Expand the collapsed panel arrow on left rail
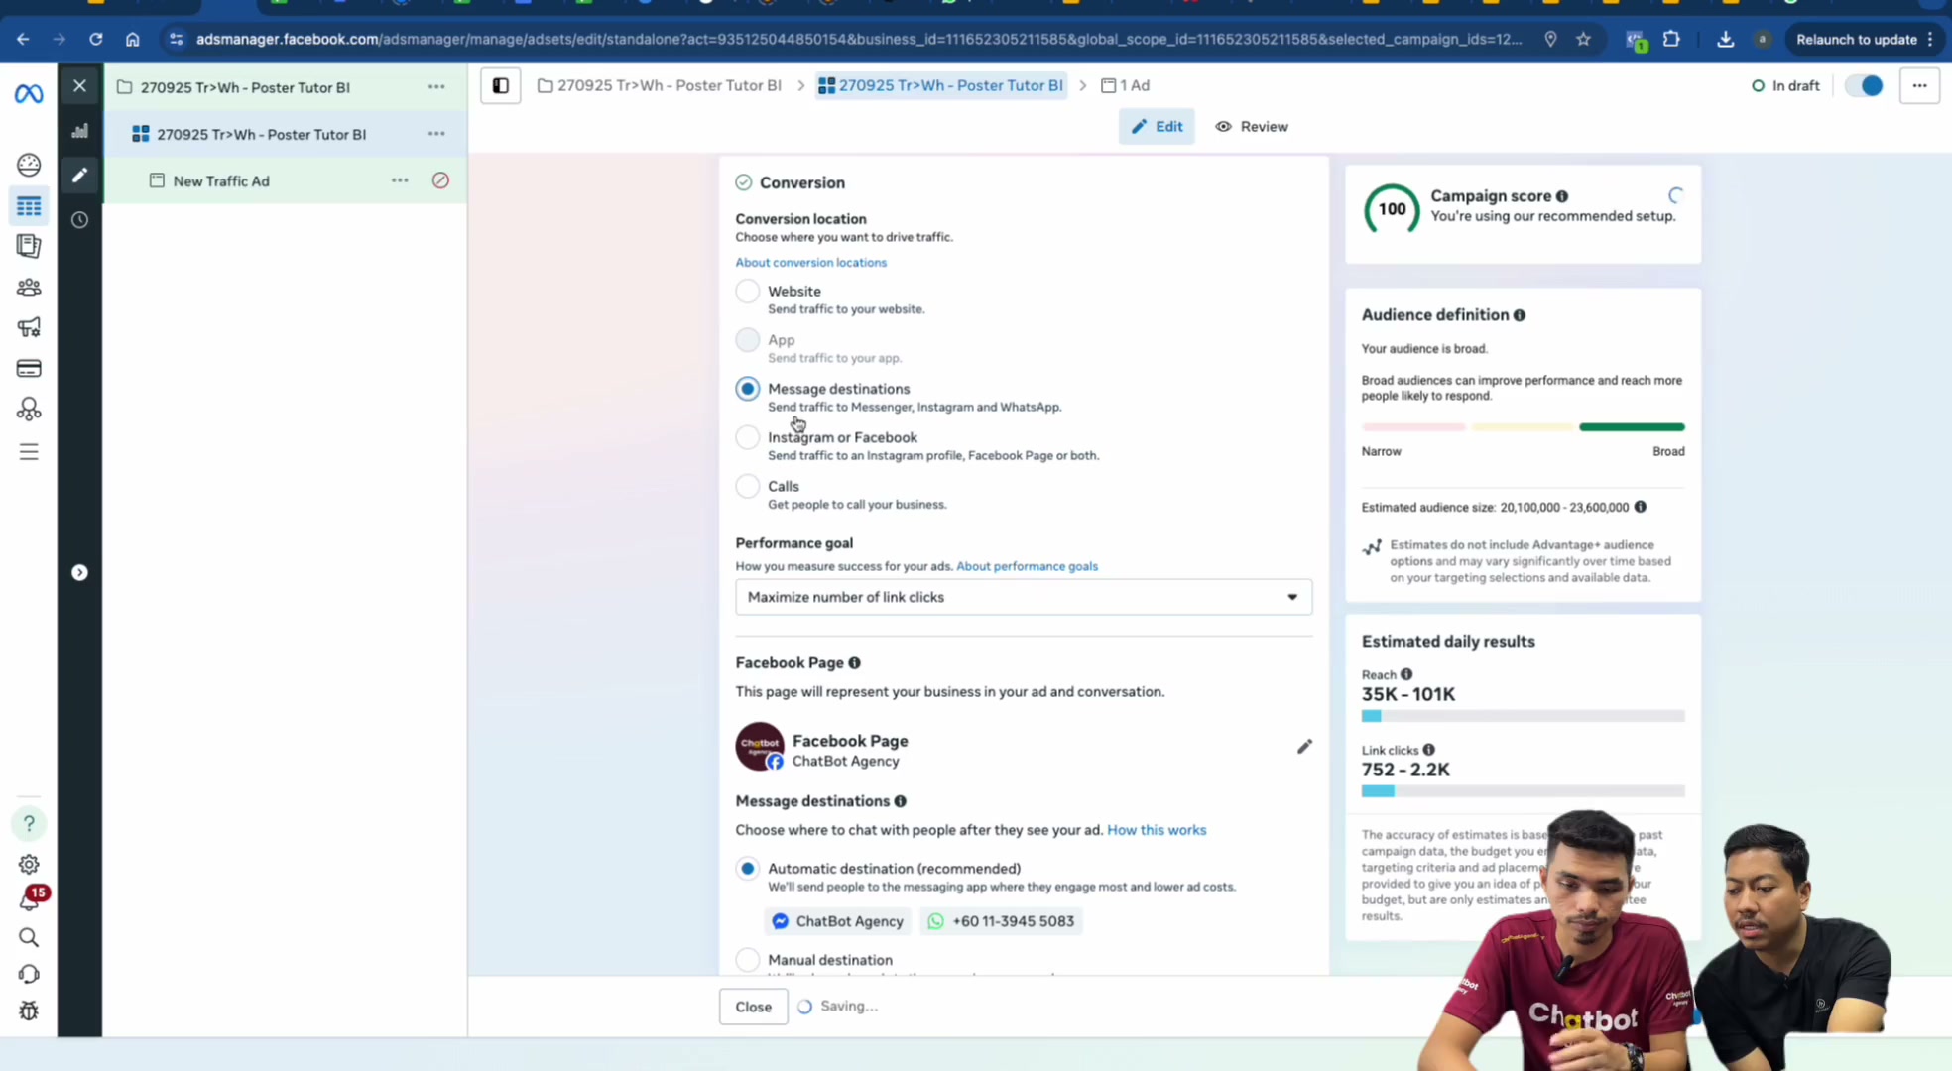This screenshot has height=1071, width=1952. coord(79,573)
